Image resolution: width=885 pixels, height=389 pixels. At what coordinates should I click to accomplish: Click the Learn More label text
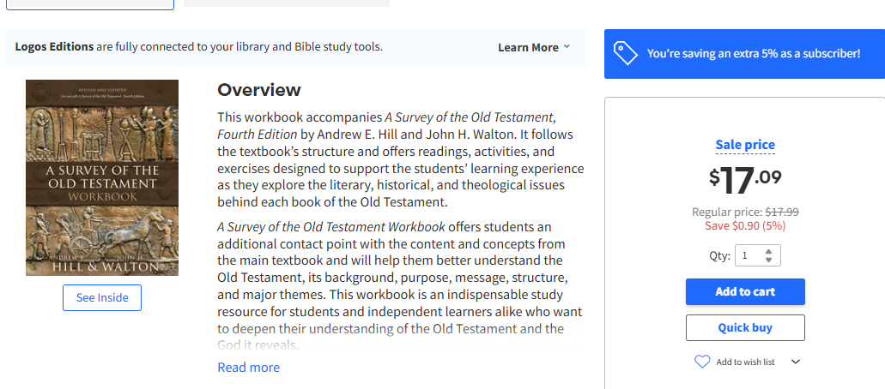click(x=528, y=47)
